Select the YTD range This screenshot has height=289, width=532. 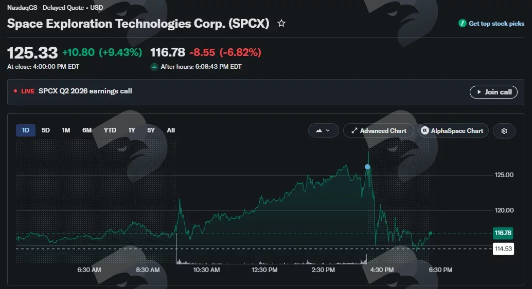(110, 130)
